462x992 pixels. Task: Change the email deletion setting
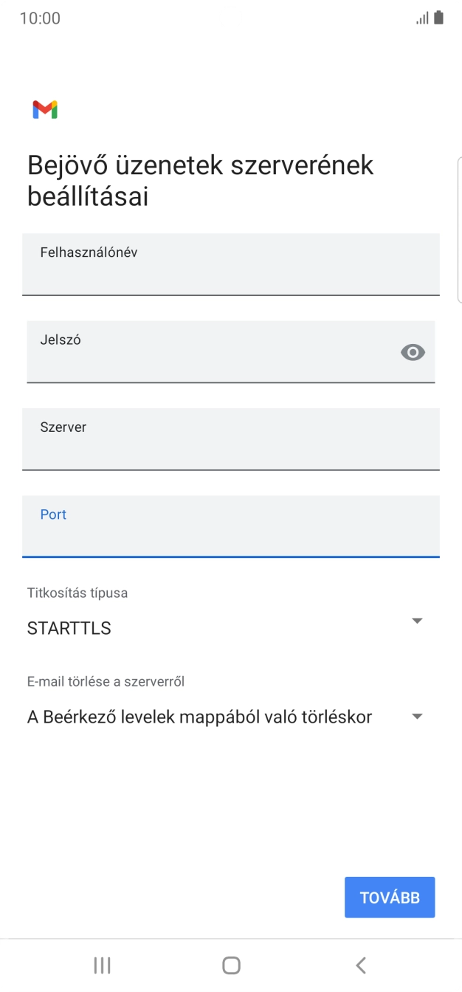click(417, 716)
